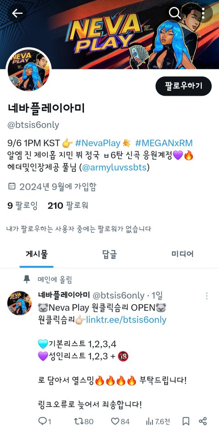Switch to the 답글 tab
This screenshot has height=430, width=219.
109,254
